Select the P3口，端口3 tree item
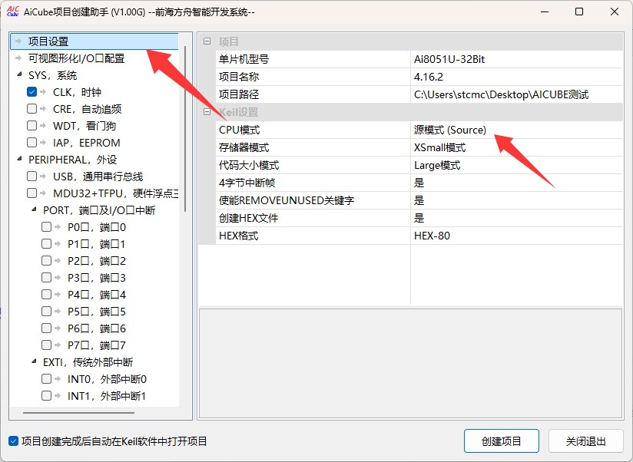This screenshot has height=462, width=633. click(97, 278)
